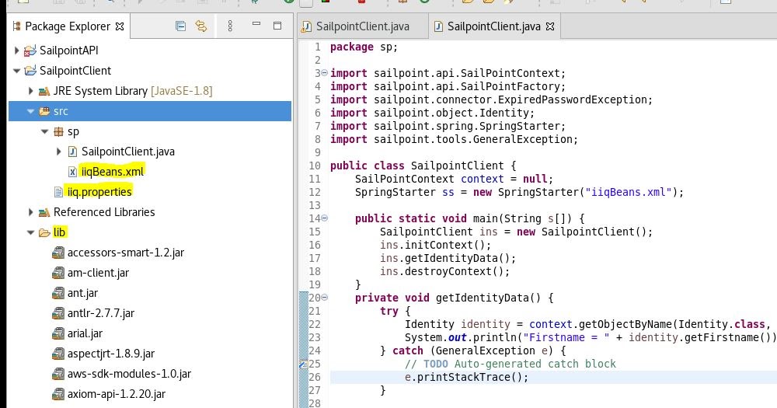Click the SailpointAPI project icon

click(x=30, y=51)
